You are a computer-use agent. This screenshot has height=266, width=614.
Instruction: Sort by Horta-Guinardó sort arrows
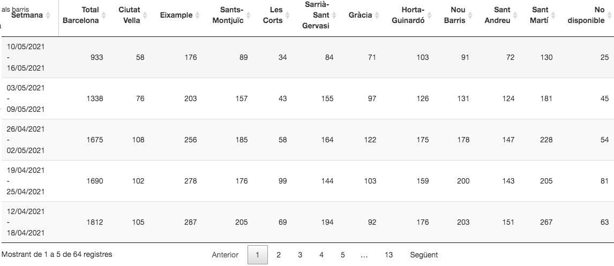pos(430,16)
